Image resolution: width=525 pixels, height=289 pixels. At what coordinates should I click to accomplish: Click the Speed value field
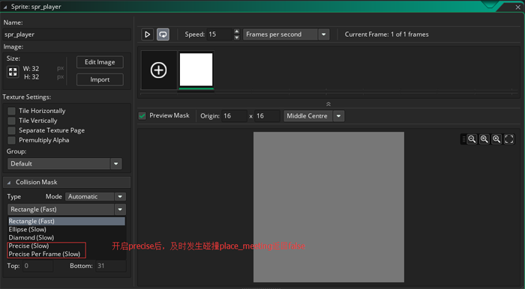click(220, 34)
